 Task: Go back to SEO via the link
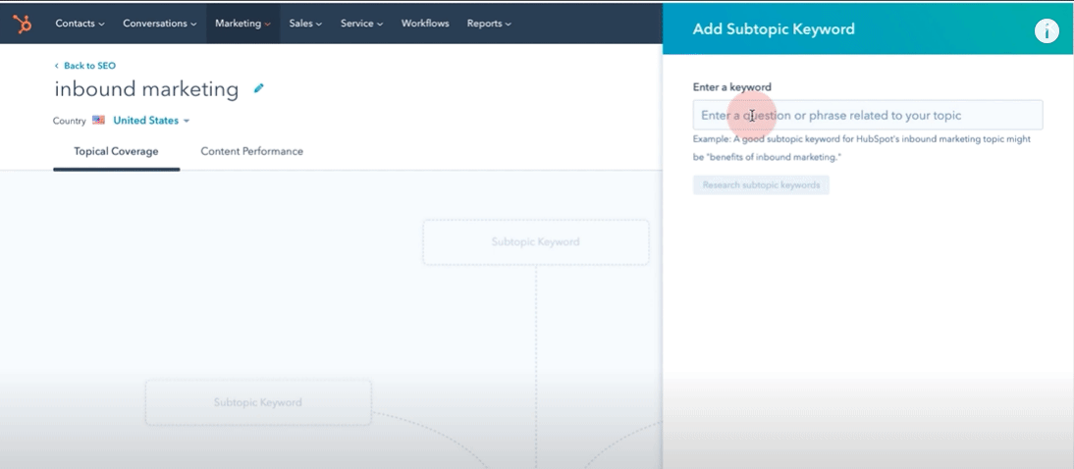tap(85, 66)
